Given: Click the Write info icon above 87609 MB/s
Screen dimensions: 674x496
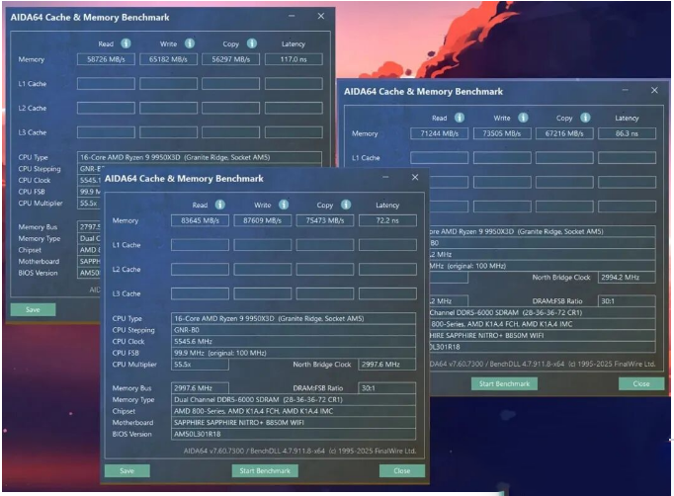Looking at the screenshot, I should pos(283,205).
